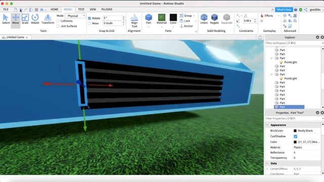Anchor the selected part
Viewport: 324px width, 182px height.
point(186,26)
